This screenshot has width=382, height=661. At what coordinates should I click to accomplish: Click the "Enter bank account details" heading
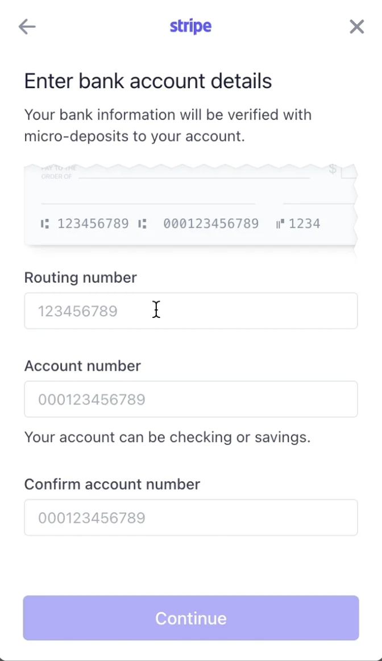pyautogui.click(x=148, y=81)
